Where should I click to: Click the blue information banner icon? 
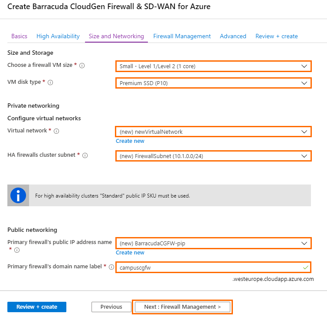[18, 195]
